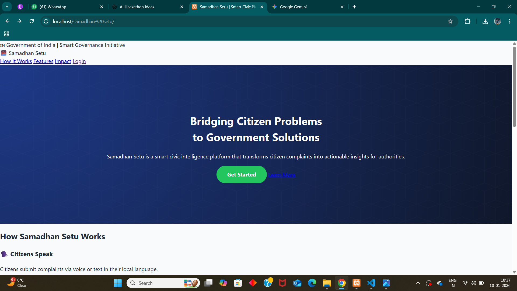Open the Login link
This screenshot has height=291, width=517.
pyautogui.click(x=79, y=61)
